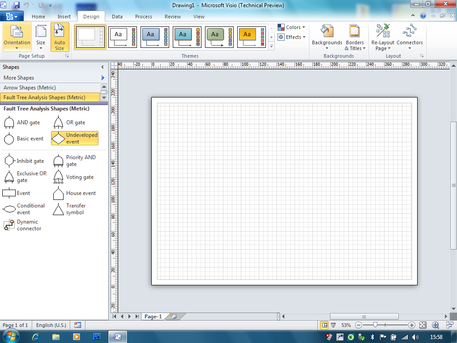Open the Page-1 sheet tab
The height and width of the screenshot is (343, 457).
pos(154,317)
